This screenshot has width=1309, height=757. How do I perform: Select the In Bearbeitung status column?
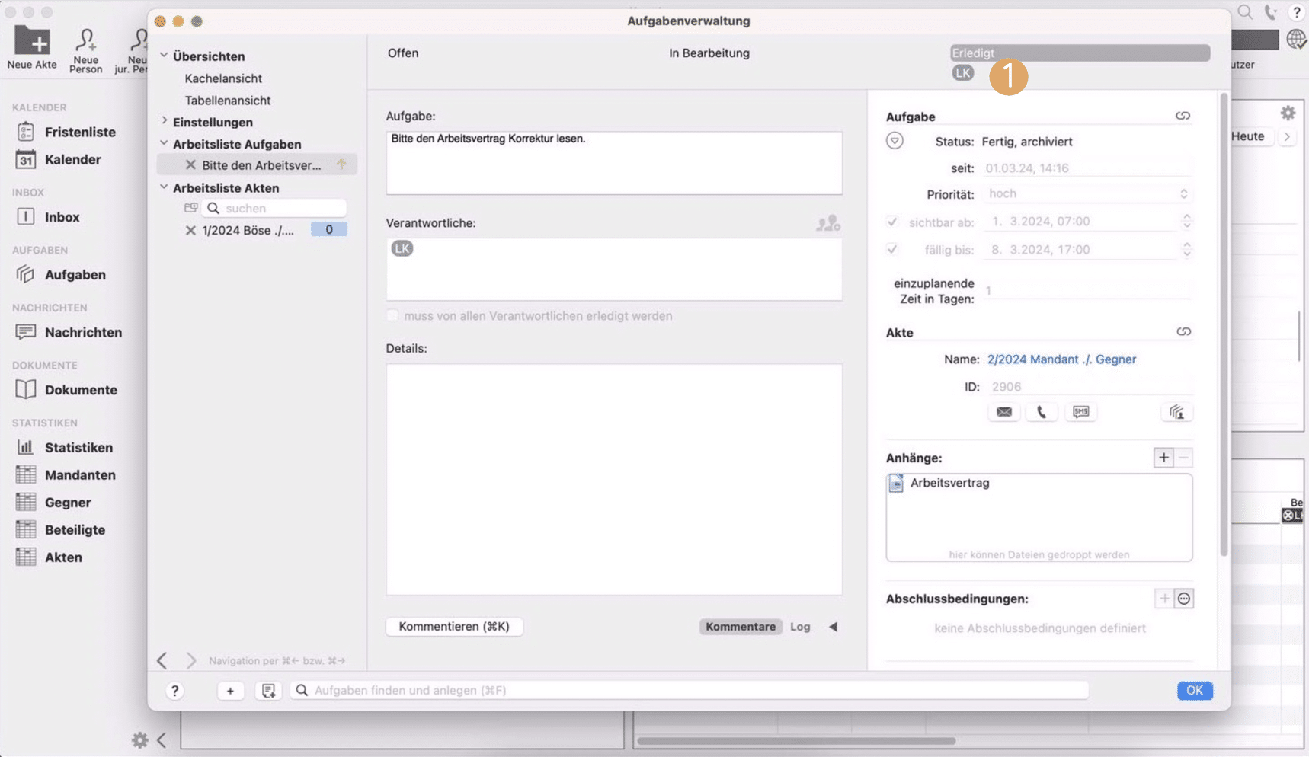(709, 53)
